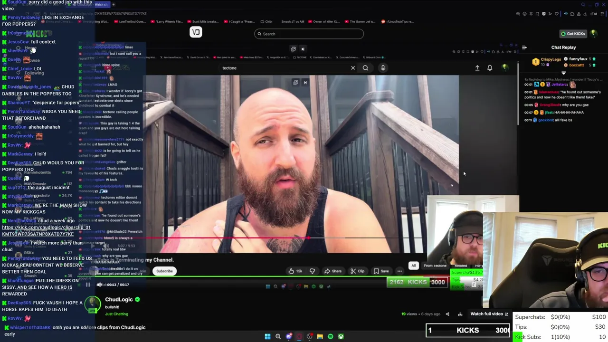This screenshot has width=608, height=342.
Task: Click upper picture-in-picture pop-out icon
Action: pos(293,49)
